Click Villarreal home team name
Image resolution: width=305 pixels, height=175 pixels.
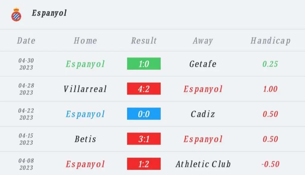(85, 89)
